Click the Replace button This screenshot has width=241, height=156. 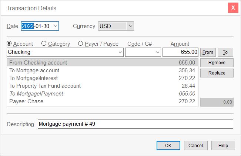click(x=217, y=73)
